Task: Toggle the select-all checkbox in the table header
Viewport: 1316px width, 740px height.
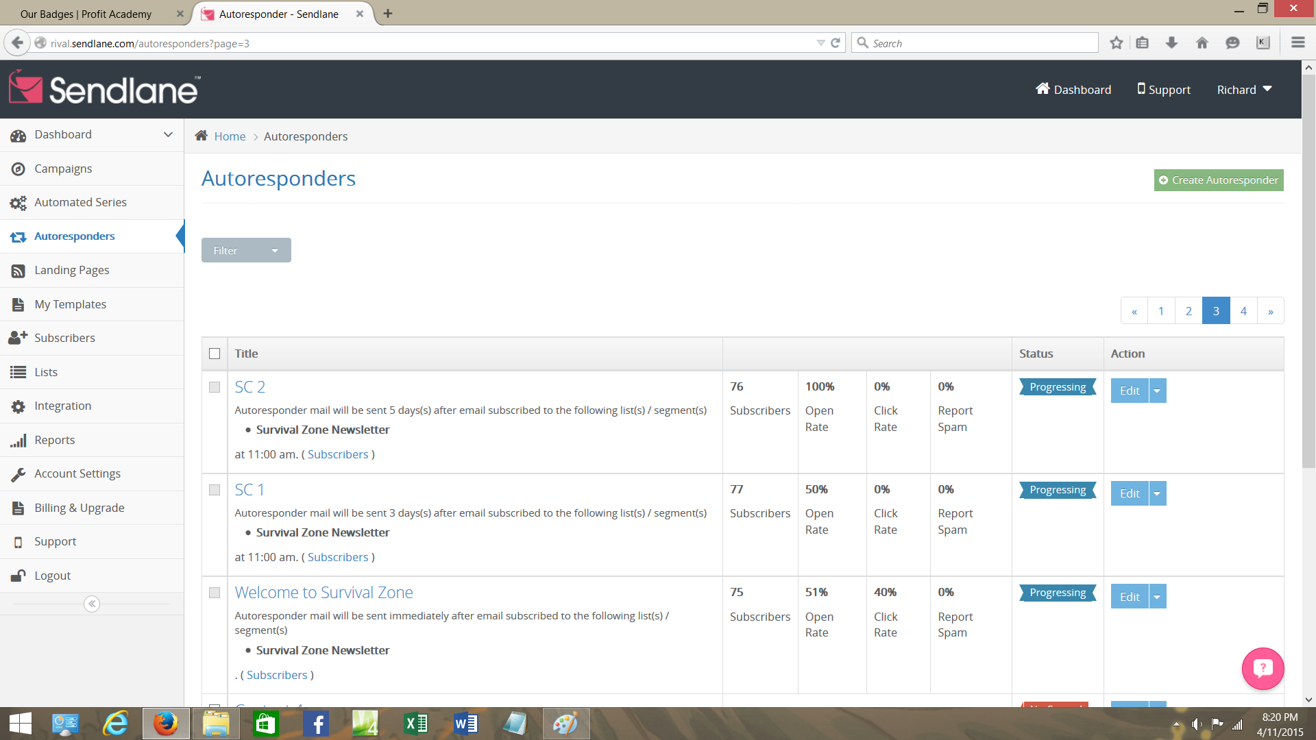Action: (215, 354)
